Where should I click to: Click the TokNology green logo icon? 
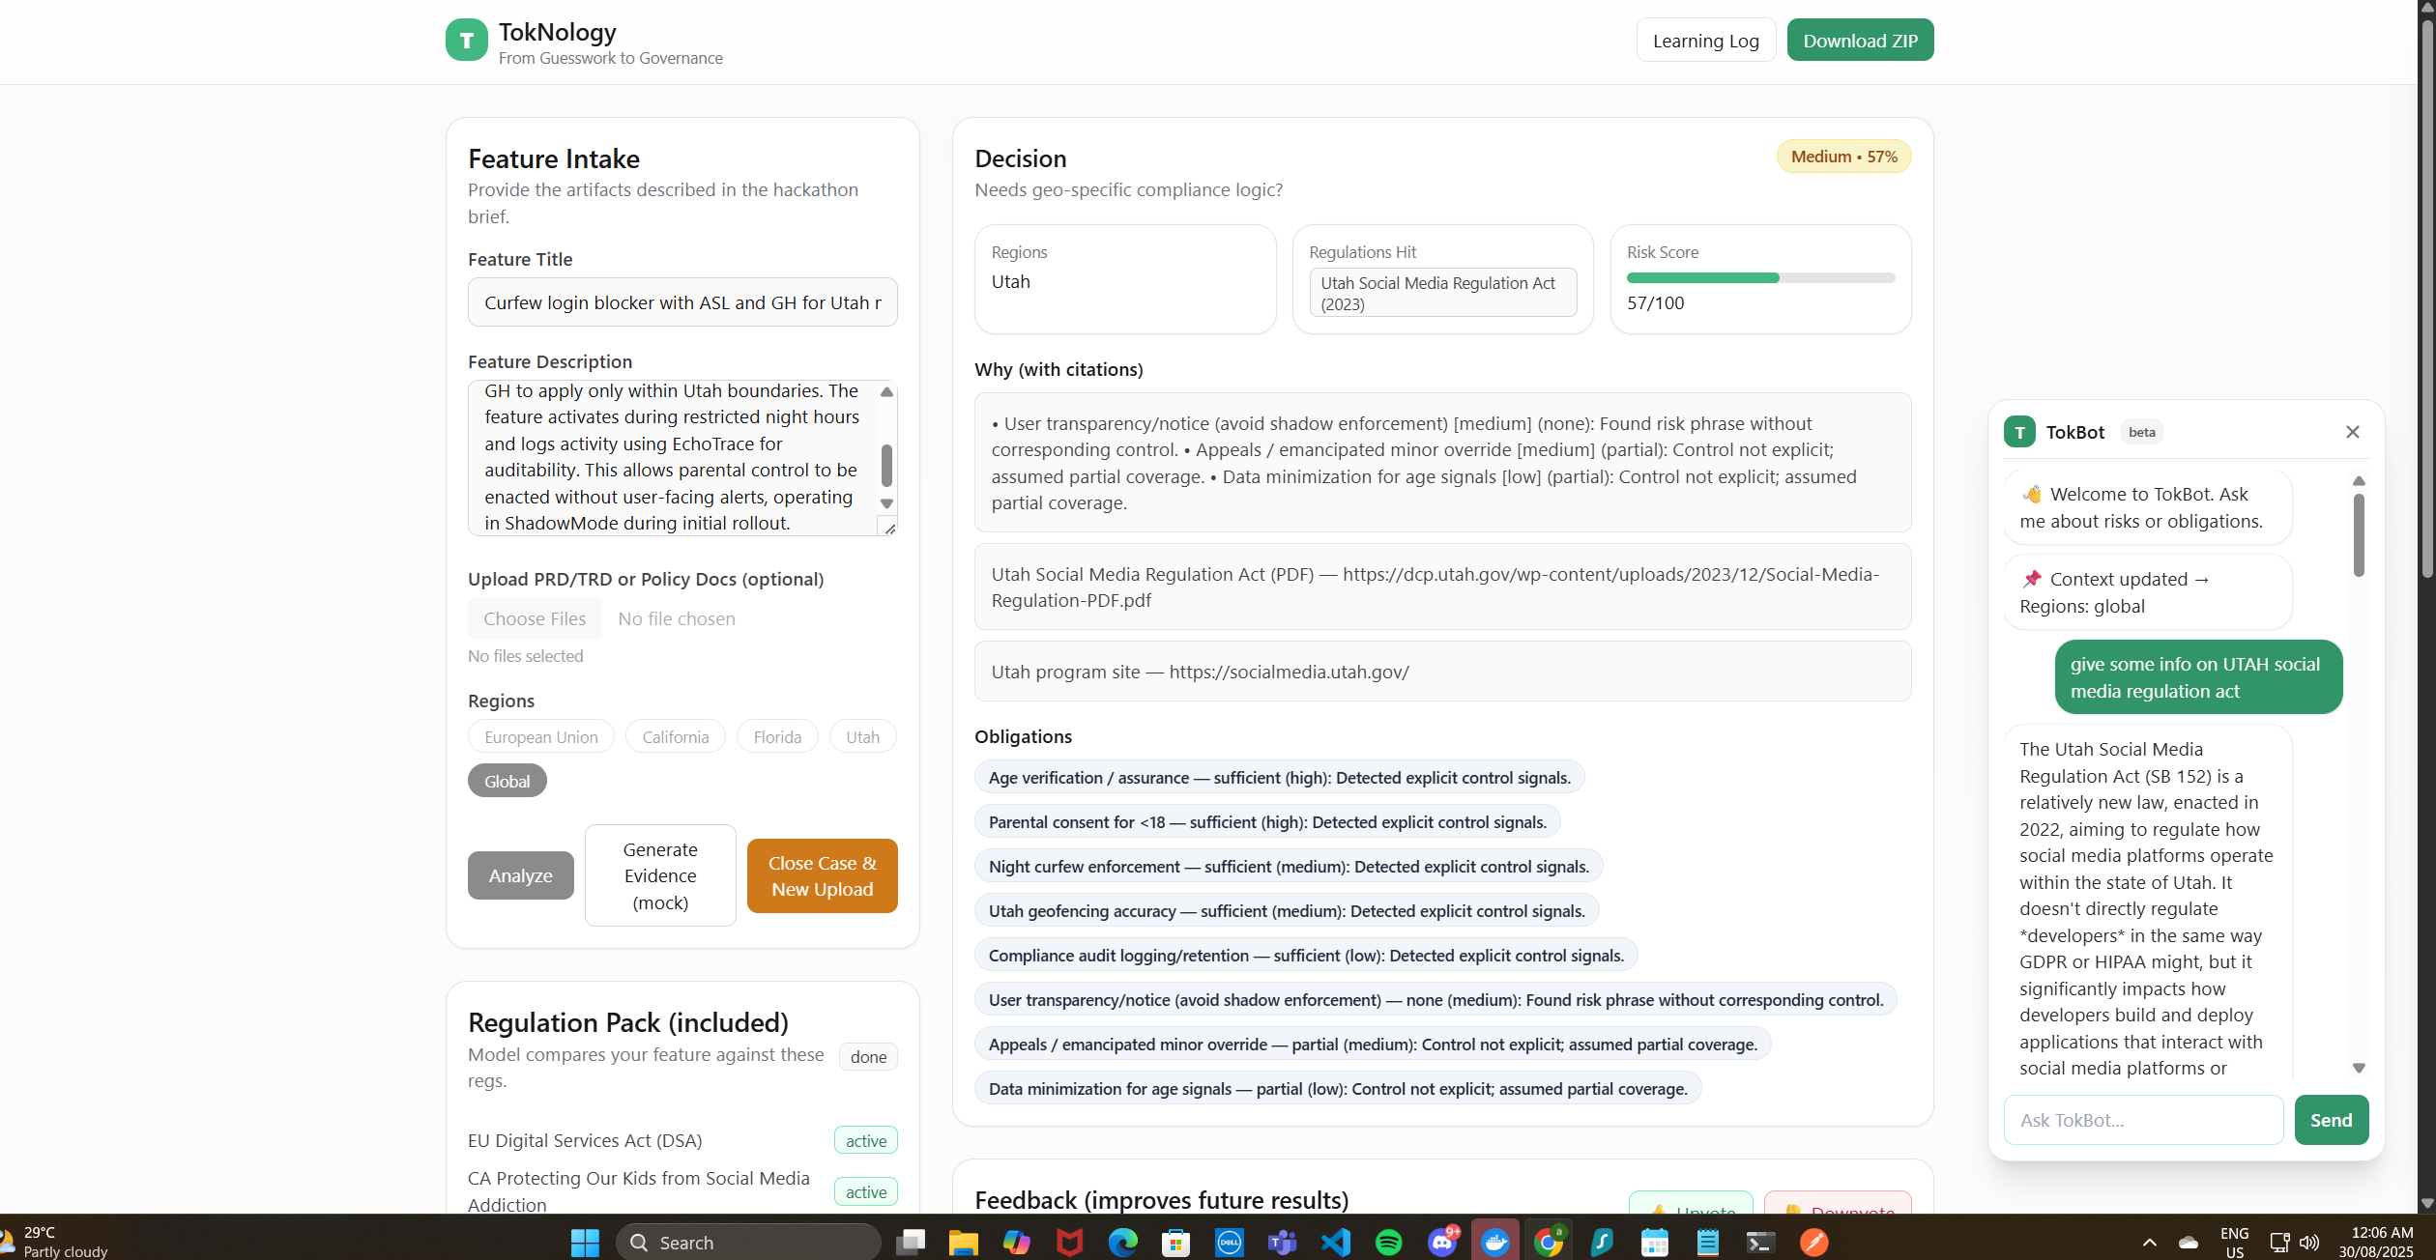pyautogui.click(x=466, y=41)
